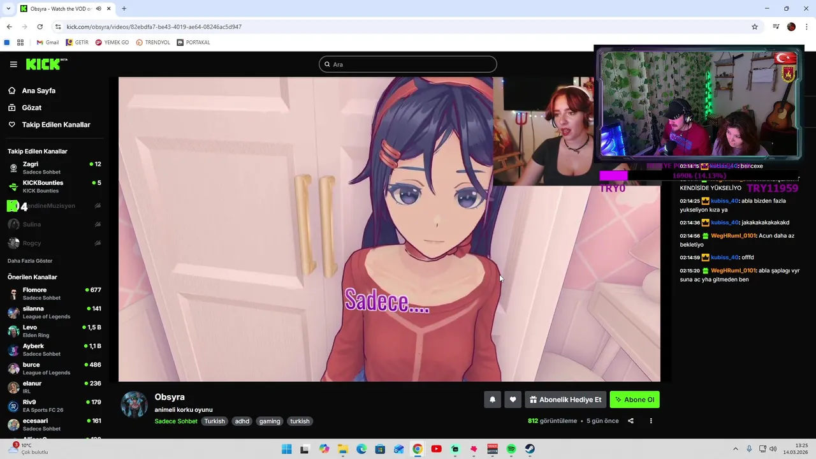Show hidden system tray icons
Screen dimensions: 816x459
[735, 449]
